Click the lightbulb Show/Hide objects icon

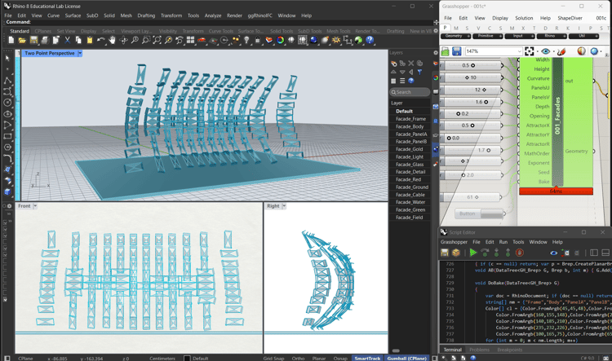click(x=246, y=40)
